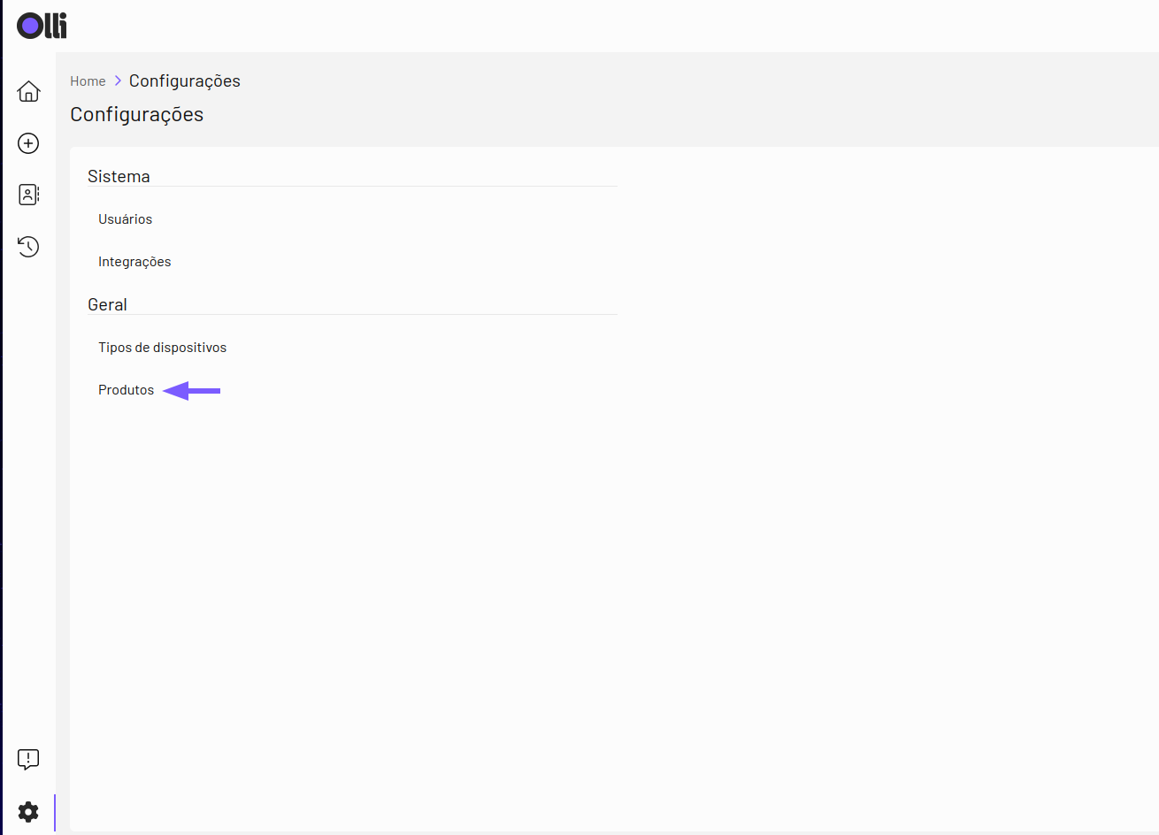Open the contacts book sidebar icon
Viewport: 1159px width, 835px height.
tap(28, 195)
